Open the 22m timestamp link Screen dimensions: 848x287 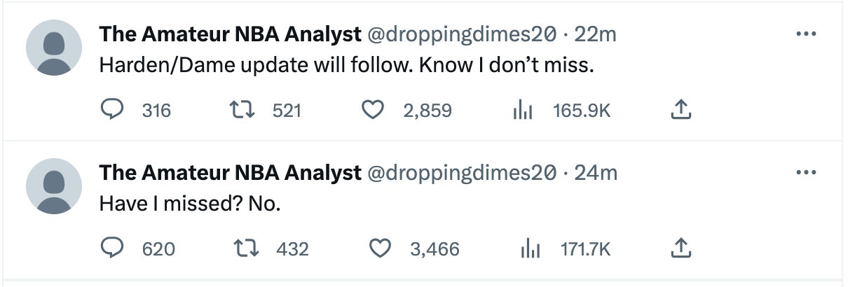595,34
